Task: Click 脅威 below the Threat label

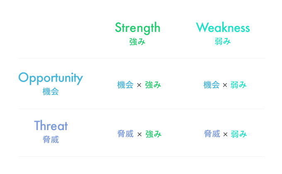Action: coord(51,140)
